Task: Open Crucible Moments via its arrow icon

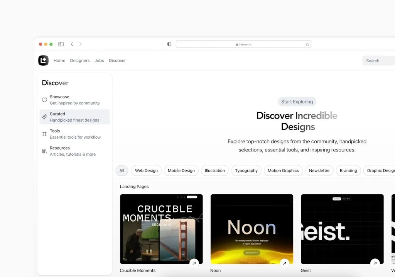Action: (x=194, y=263)
